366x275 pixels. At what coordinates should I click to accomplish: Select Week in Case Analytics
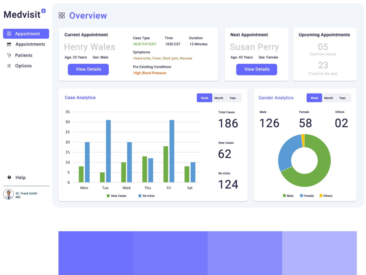205,98
